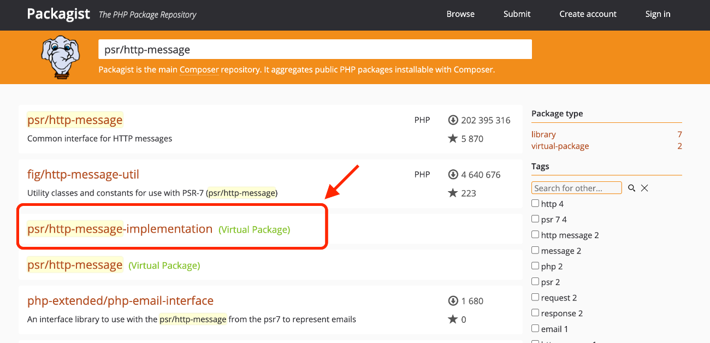This screenshot has width=710, height=343.
Task: Check the psr 7 tag filter
Action: [x=535, y=219]
